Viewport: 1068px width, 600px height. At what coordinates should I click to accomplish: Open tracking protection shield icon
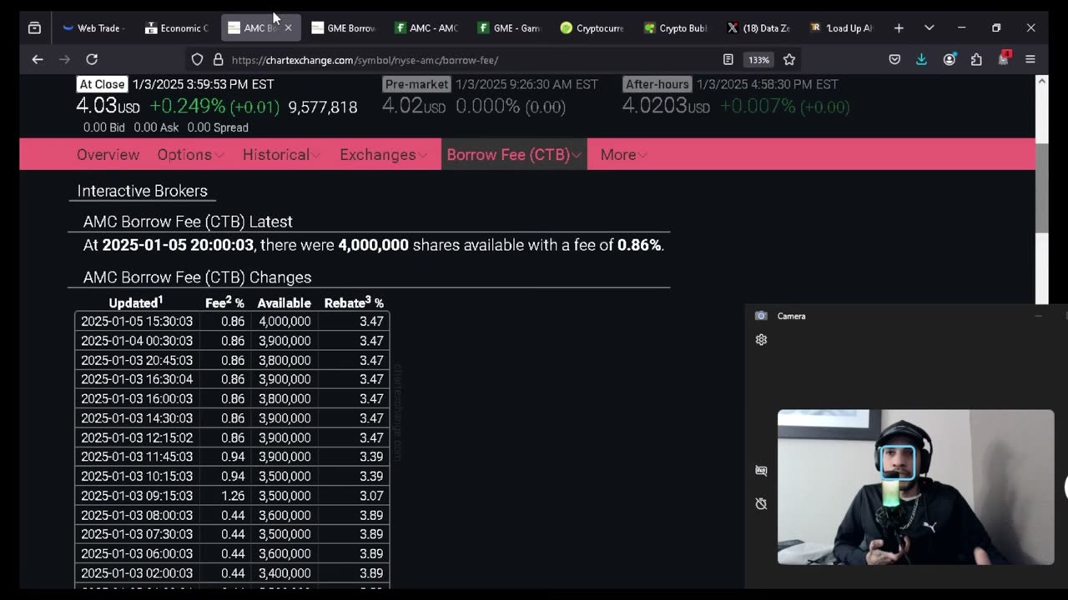point(197,60)
